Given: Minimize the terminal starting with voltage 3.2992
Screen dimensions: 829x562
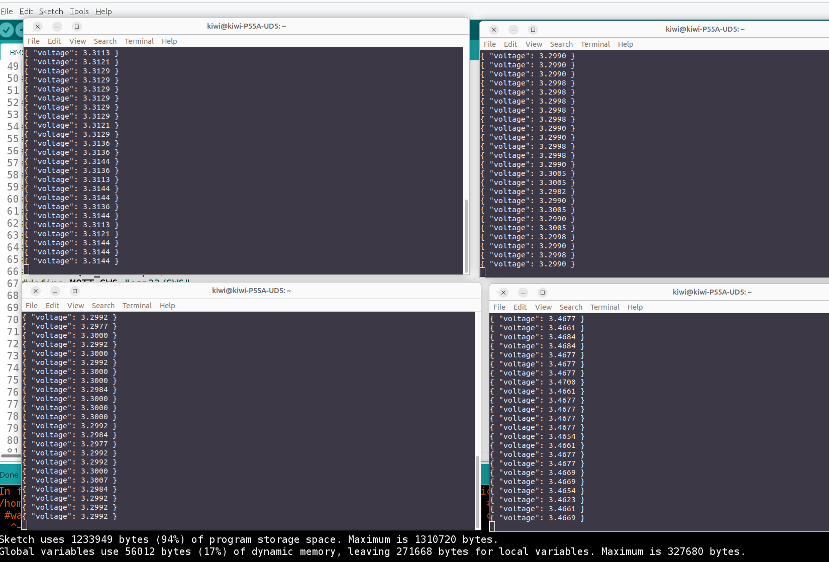Looking at the screenshot, I should [55, 291].
